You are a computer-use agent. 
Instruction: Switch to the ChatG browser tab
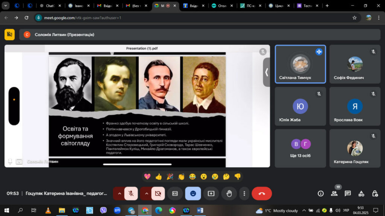tap(50, 6)
